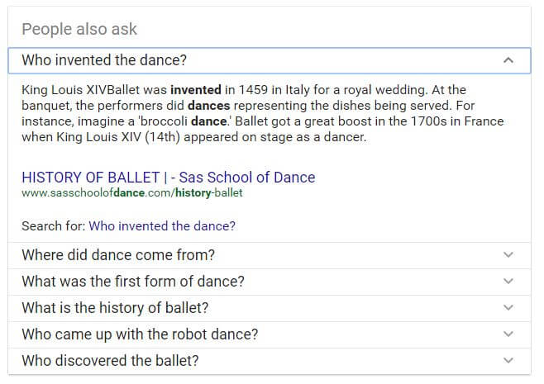Open 'HISTORY OF BALLET | - Sas School of Dance' link
Viewport: 544px width, 384px height.
click(x=169, y=178)
